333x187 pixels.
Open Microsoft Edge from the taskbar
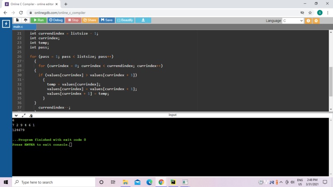click(x=149, y=182)
